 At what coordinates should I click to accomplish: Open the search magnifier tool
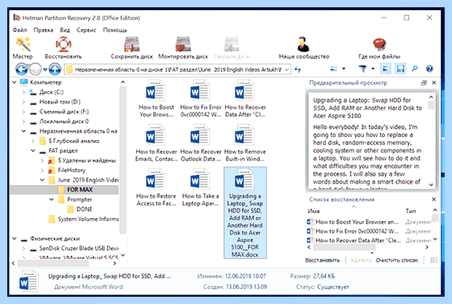[415, 69]
